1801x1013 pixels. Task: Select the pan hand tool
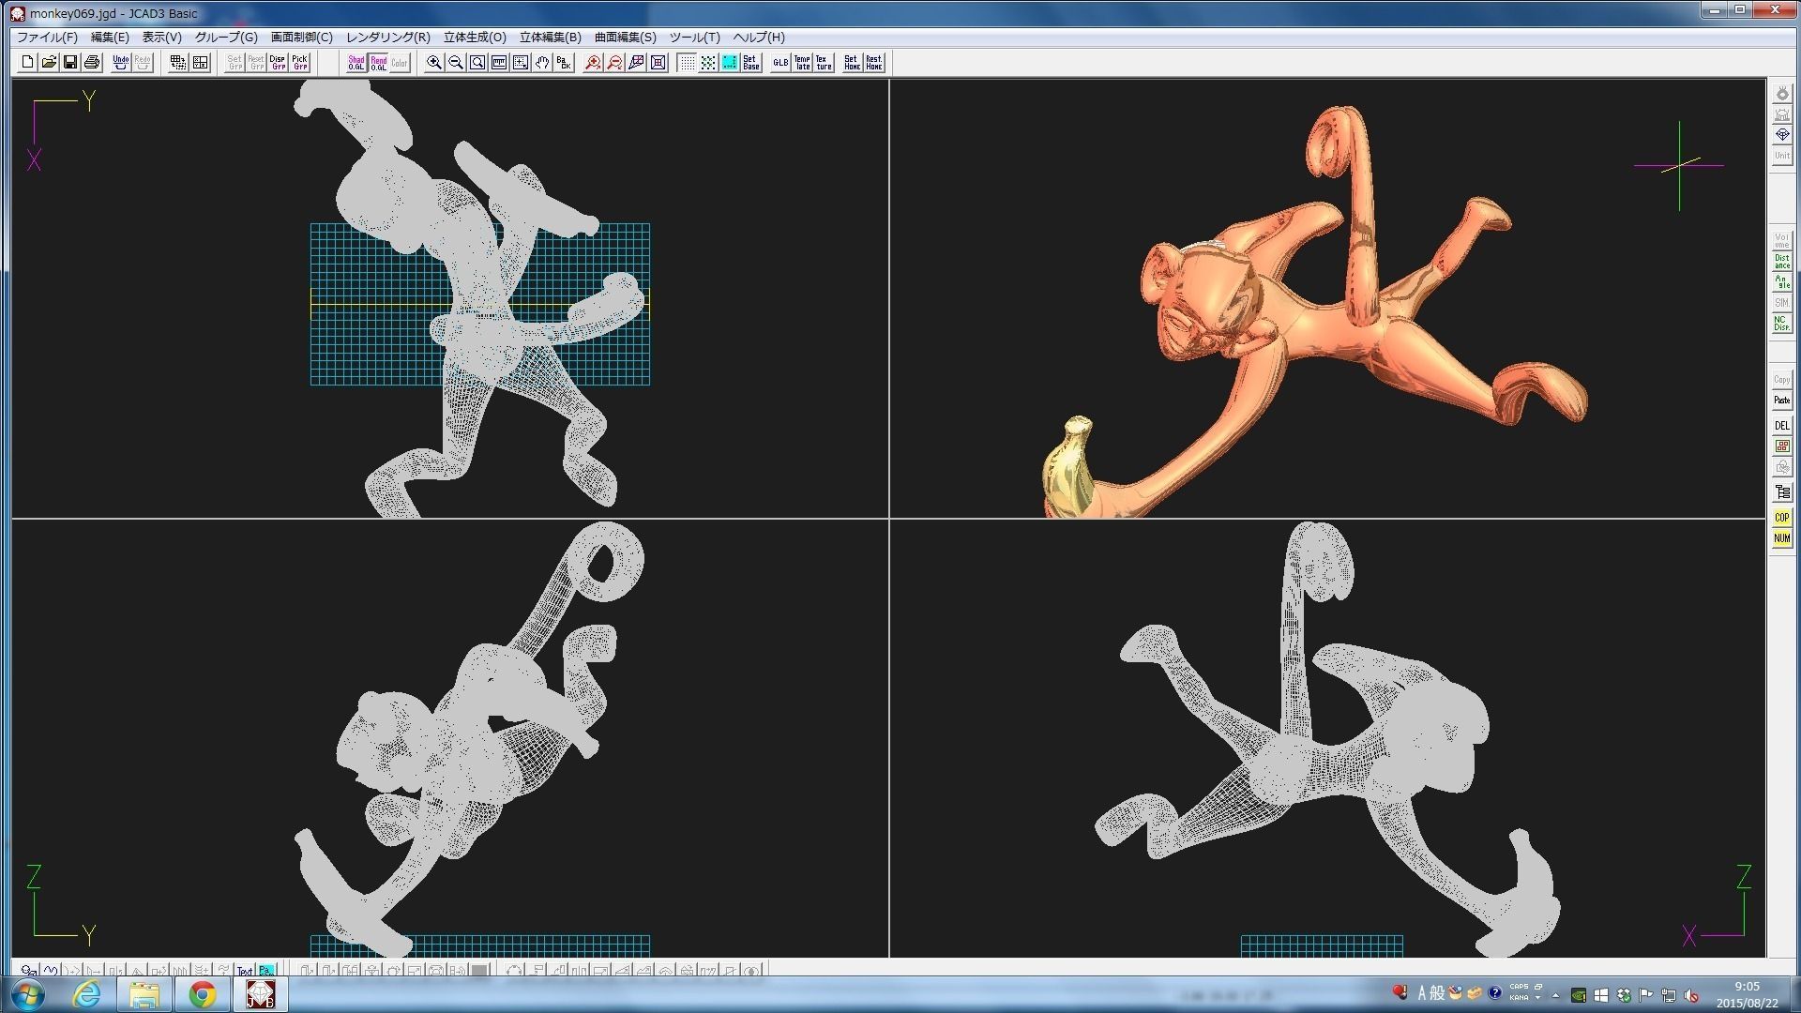[542, 63]
